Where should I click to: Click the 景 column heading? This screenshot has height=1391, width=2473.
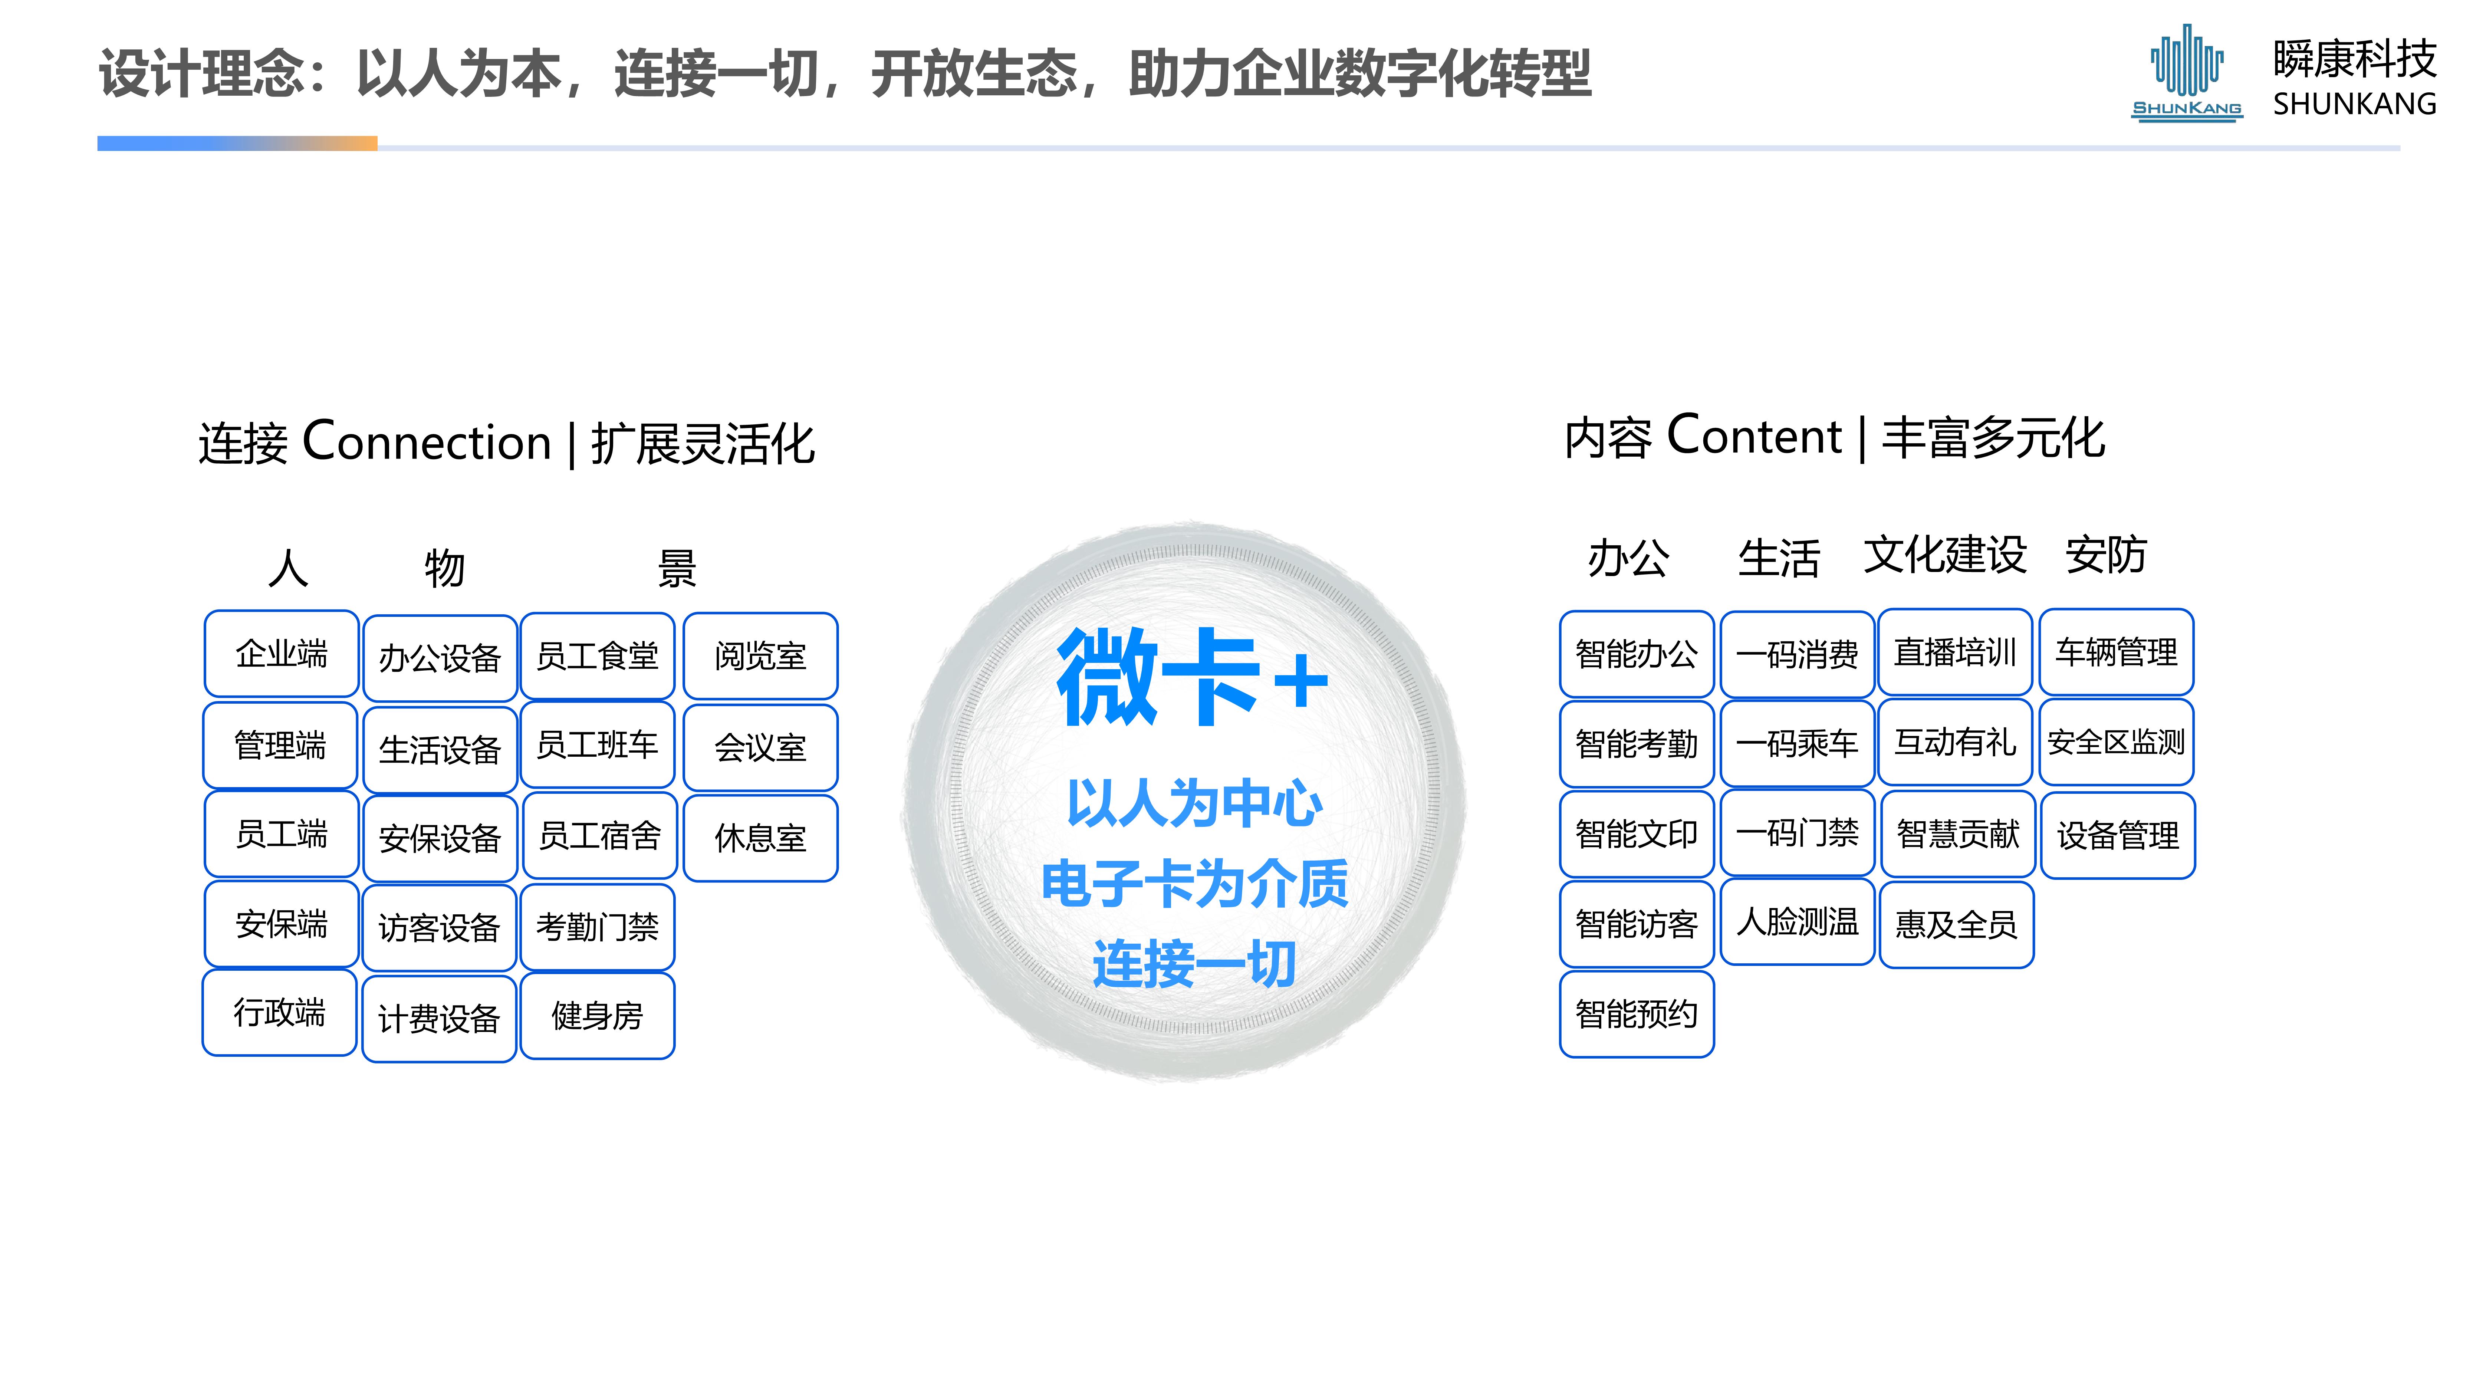(677, 568)
